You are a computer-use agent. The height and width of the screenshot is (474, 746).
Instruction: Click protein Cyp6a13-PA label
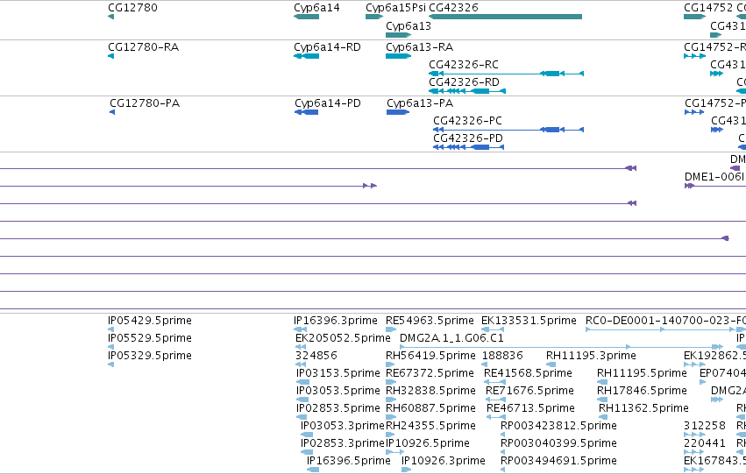point(420,103)
